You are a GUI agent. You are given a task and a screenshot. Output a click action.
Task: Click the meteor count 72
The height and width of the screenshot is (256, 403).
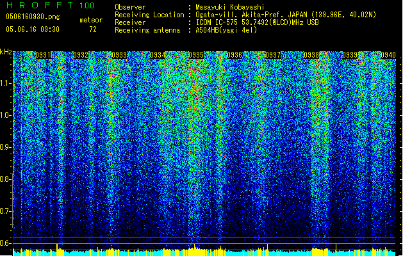click(93, 29)
